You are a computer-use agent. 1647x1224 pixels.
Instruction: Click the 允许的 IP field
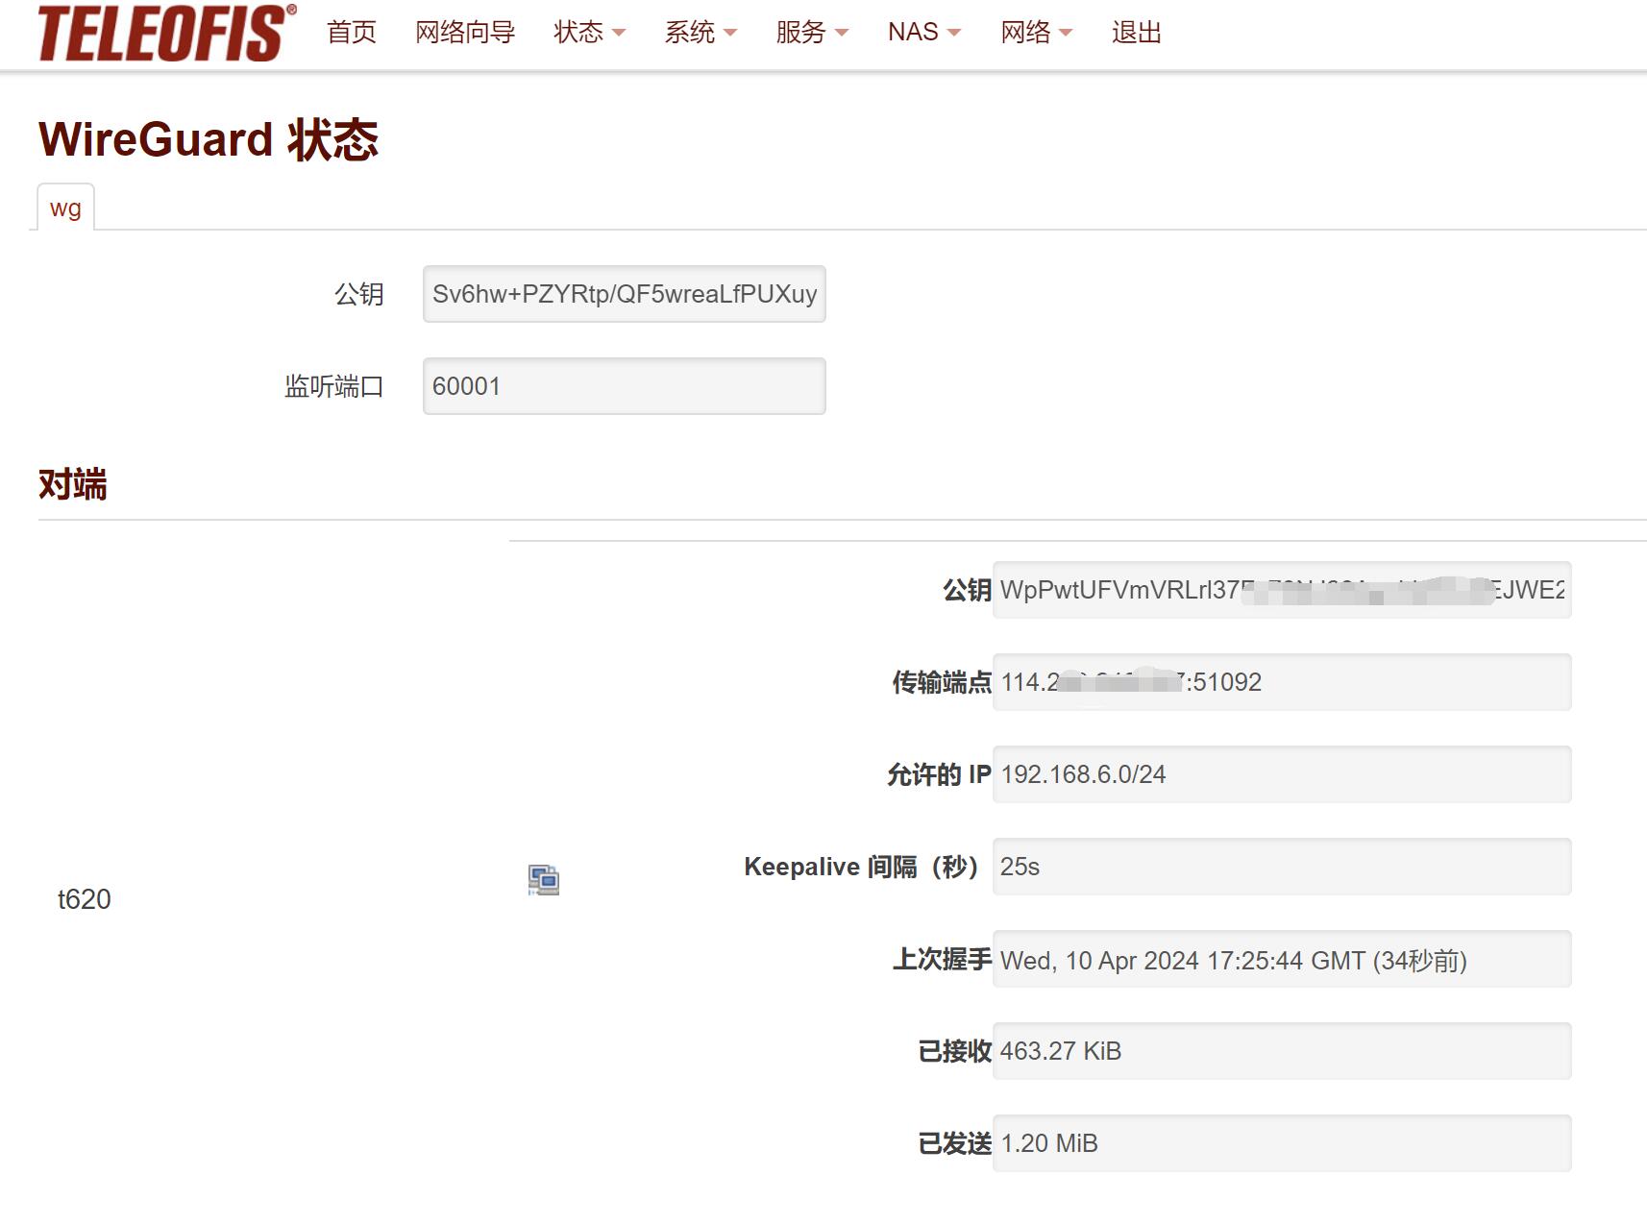tap(1281, 774)
